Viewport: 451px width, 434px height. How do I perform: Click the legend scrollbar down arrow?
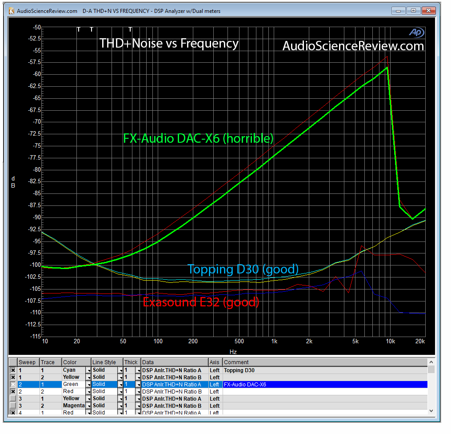click(431, 411)
